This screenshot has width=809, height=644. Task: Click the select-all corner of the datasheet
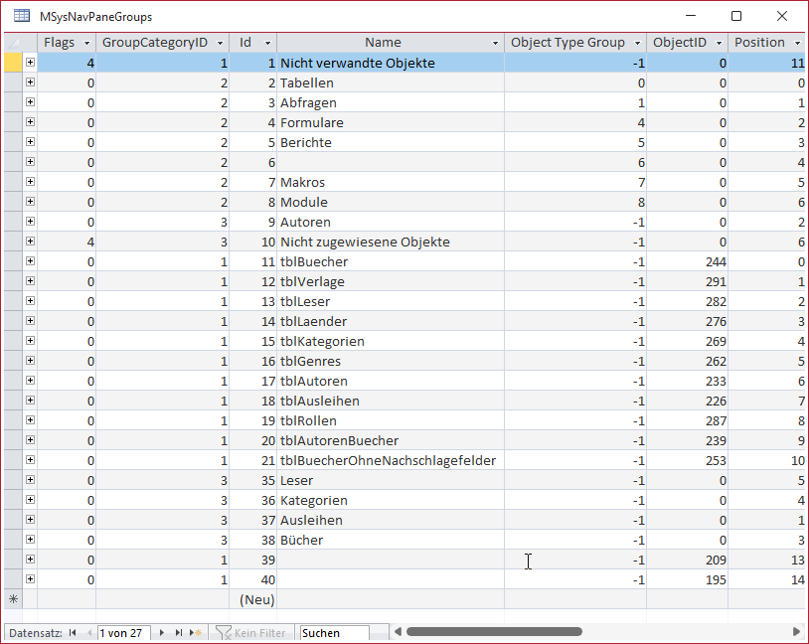(x=13, y=42)
